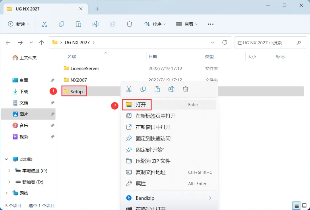
Task: Expand 新加卷 (D:) tree node
Action: [9, 182]
